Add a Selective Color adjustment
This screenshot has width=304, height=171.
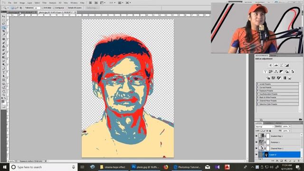[290, 78]
